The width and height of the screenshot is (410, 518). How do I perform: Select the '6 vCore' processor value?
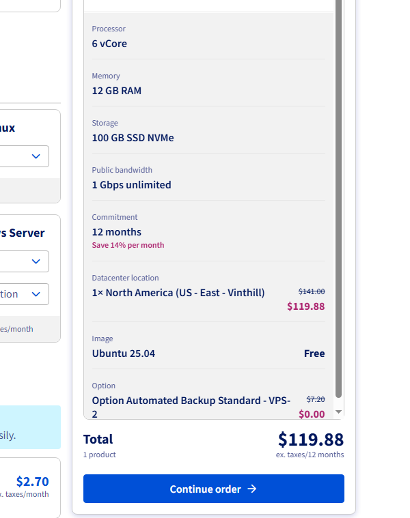(x=109, y=44)
